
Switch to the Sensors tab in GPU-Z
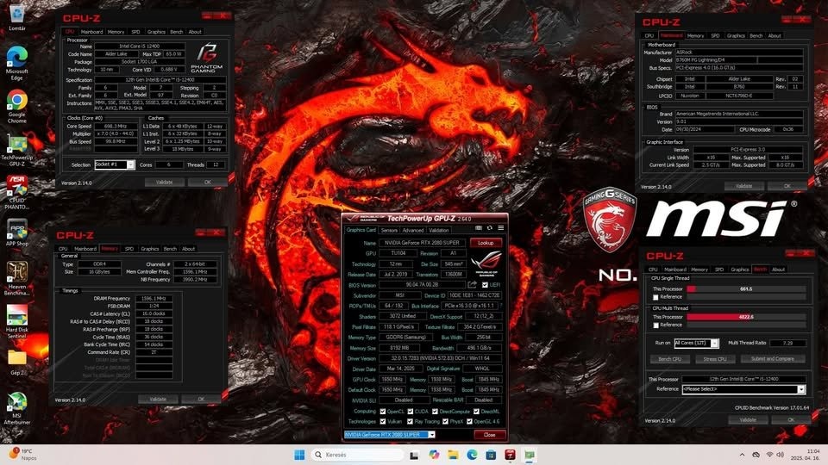coord(389,230)
